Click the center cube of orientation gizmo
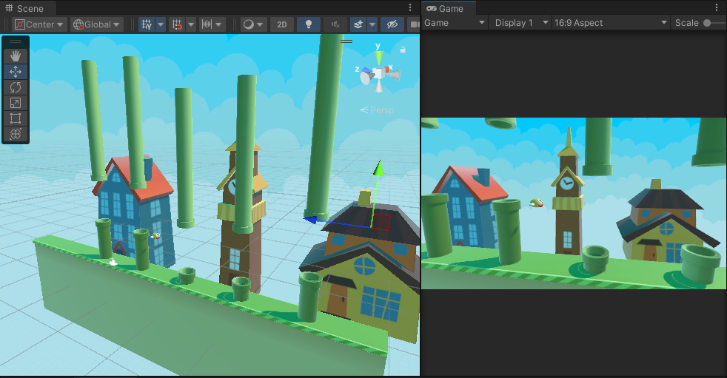 coord(379,73)
